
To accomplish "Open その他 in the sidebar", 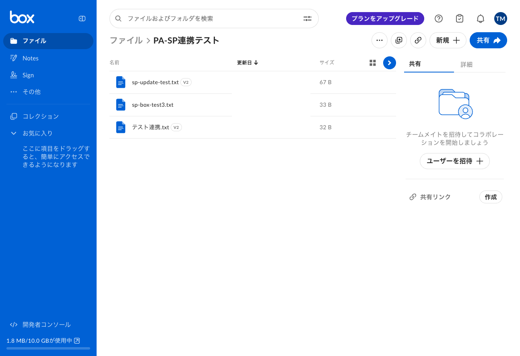I will pos(31,92).
